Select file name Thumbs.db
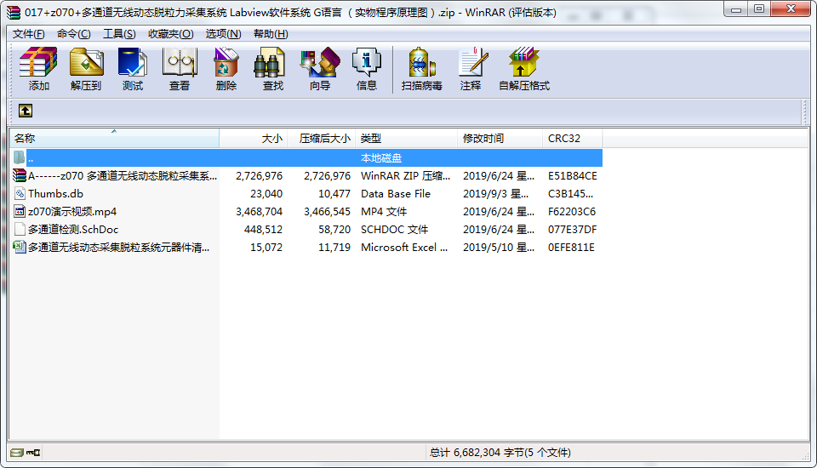 (x=56, y=194)
